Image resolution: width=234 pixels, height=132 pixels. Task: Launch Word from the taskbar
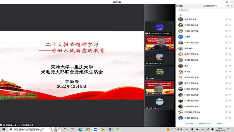[x=111, y=129]
